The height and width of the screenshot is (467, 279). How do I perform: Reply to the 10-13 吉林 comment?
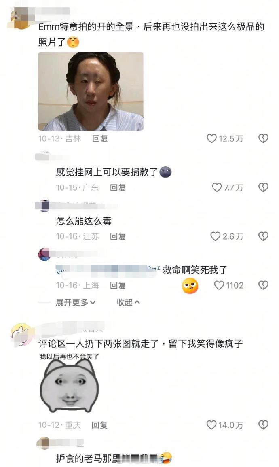pos(100,138)
